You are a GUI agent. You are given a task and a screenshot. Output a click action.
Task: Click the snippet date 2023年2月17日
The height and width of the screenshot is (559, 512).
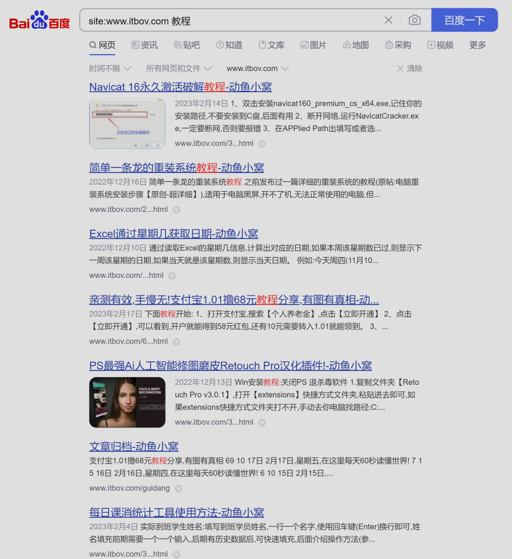[x=116, y=314]
